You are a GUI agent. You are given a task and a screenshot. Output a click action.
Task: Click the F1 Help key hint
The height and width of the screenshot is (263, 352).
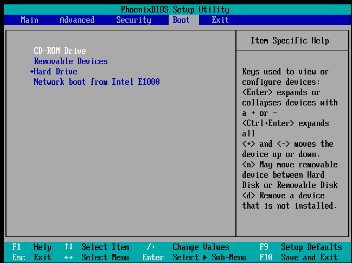(x=31, y=247)
